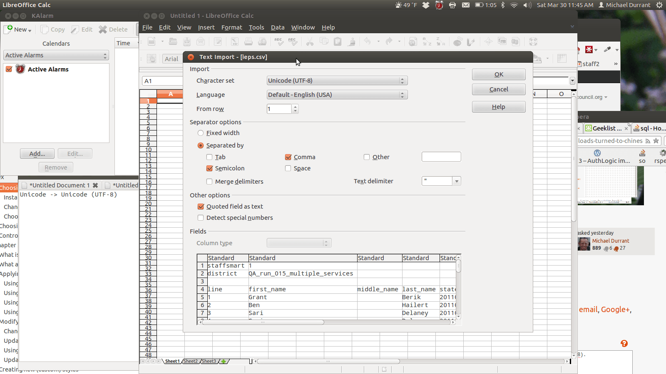Screen dimensions: 666x374
Task: Open the Insert menu in Calc
Action: (x=206, y=27)
